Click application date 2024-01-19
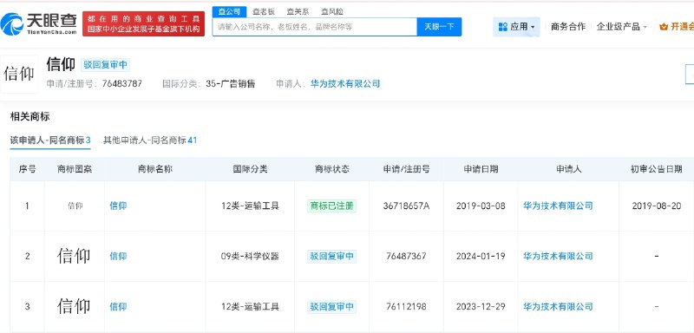 (x=481, y=256)
